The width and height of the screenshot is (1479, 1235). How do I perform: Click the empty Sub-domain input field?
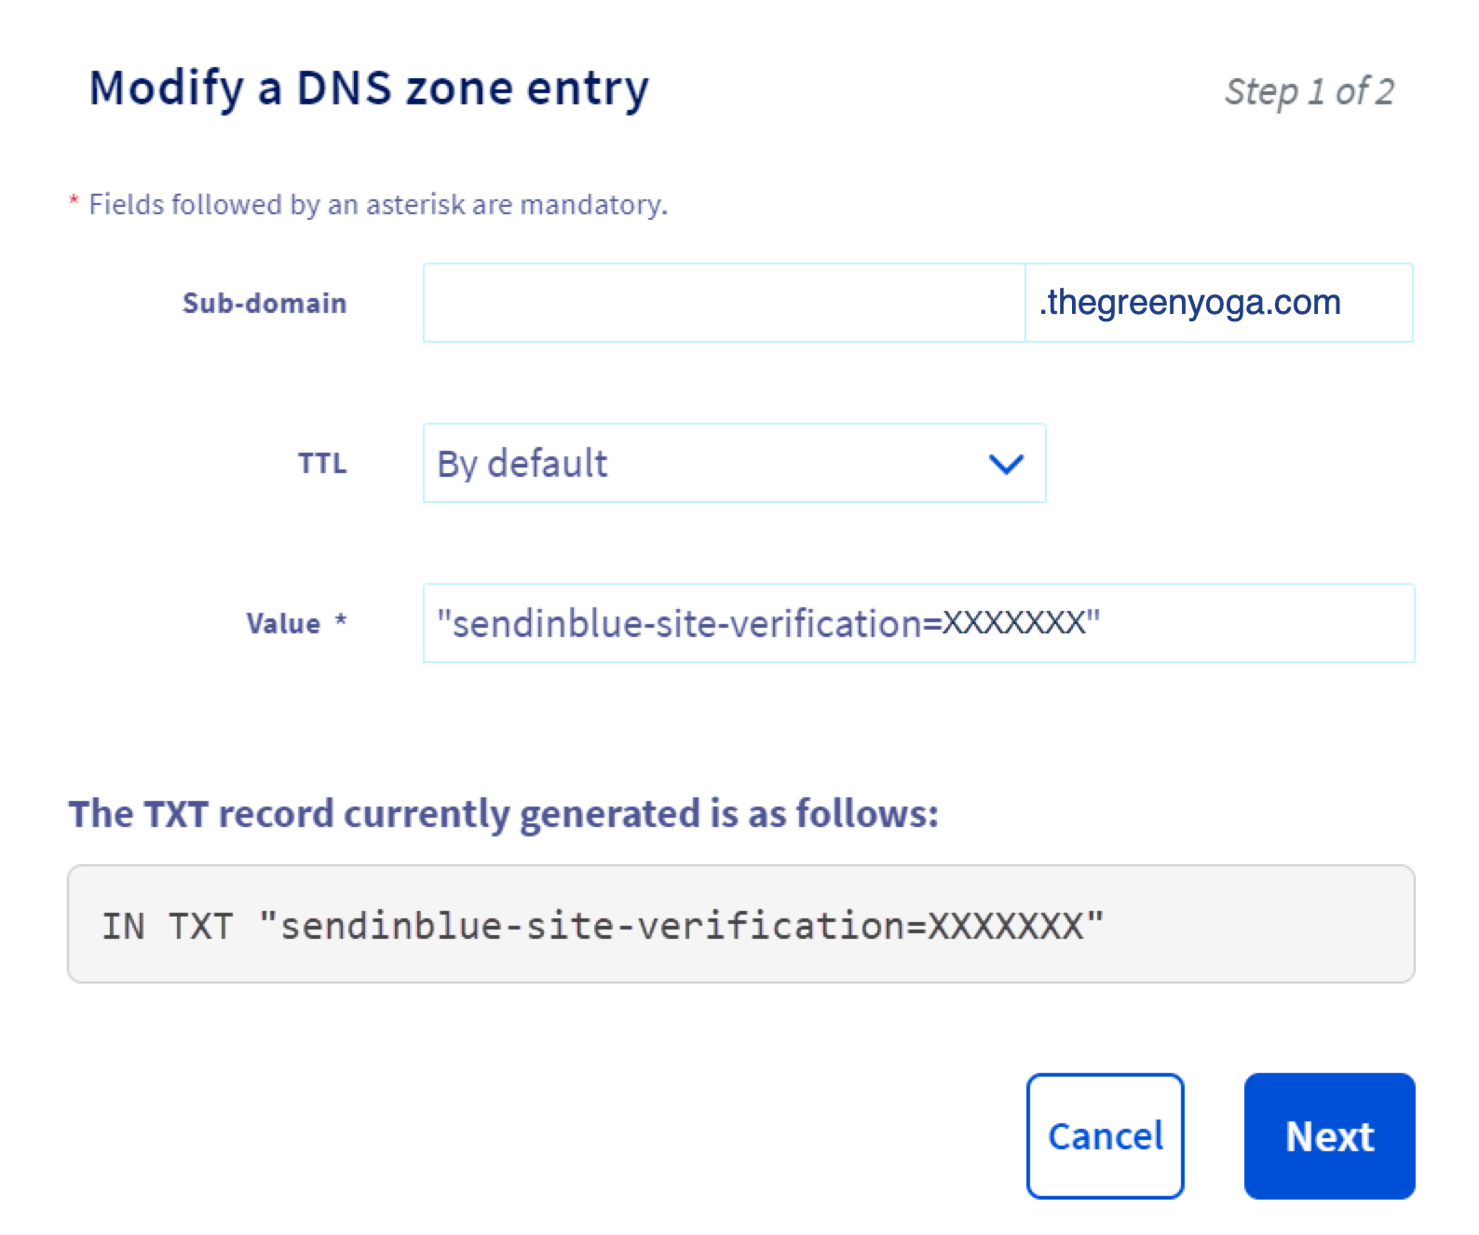coord(724,303)
